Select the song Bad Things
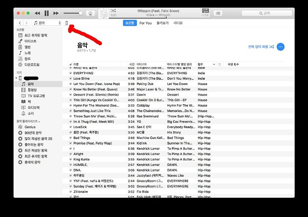The image size is (308, 217). 82,138
